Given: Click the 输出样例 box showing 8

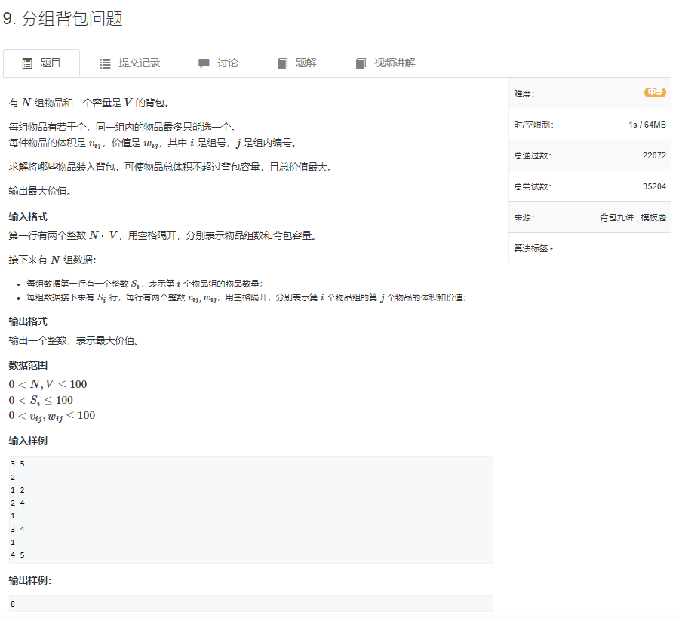Looking at the screenshot, I should point(249,604).
